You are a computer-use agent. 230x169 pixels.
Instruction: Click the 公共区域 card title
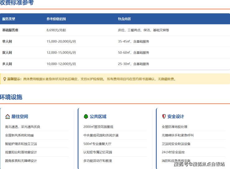98,117
